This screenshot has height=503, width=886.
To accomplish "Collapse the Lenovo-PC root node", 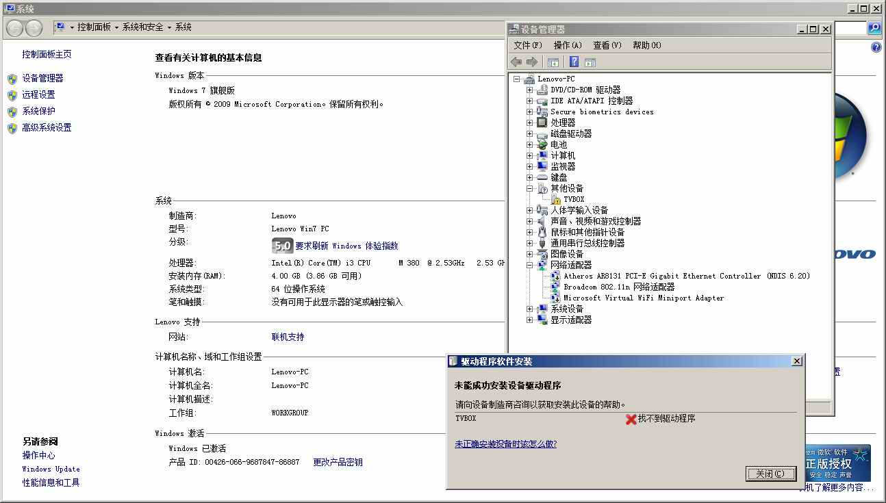I will [517, 79].
